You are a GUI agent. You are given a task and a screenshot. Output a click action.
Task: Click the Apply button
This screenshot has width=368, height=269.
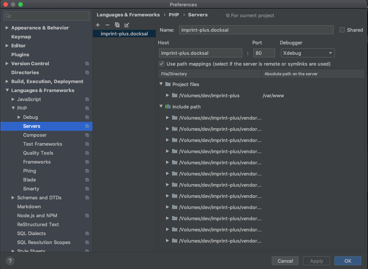(316, 261)
